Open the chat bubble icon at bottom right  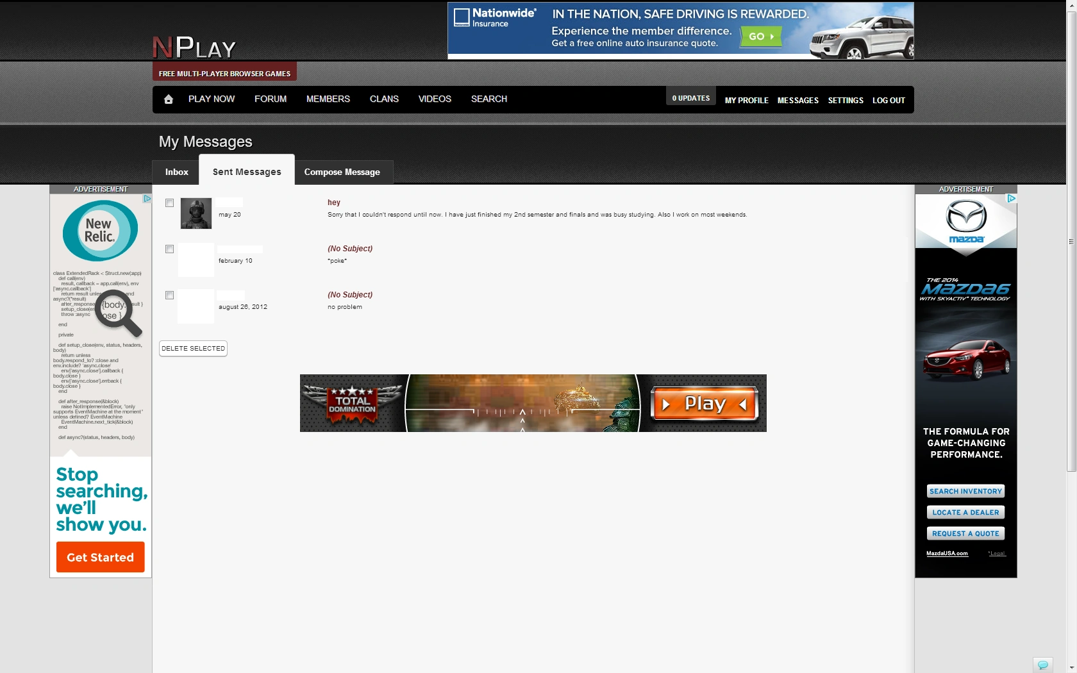[1043, 665]
